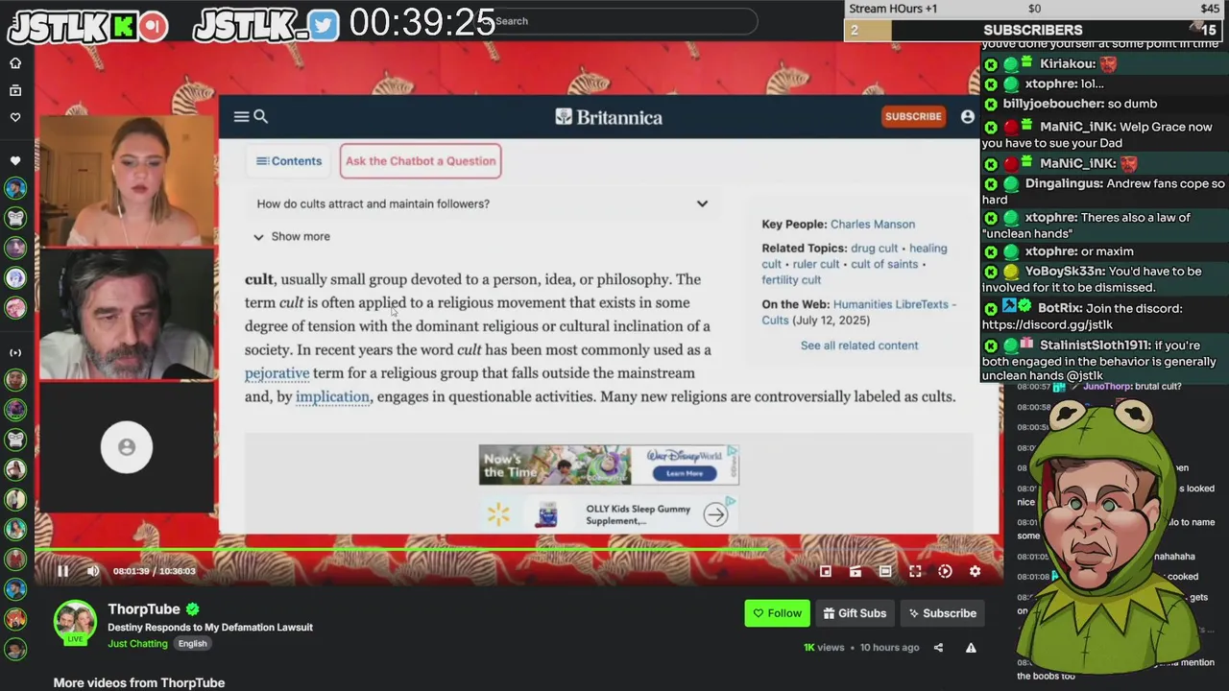Click Britannica's red SUBSCRIBE button

click(x=913, y=117)
